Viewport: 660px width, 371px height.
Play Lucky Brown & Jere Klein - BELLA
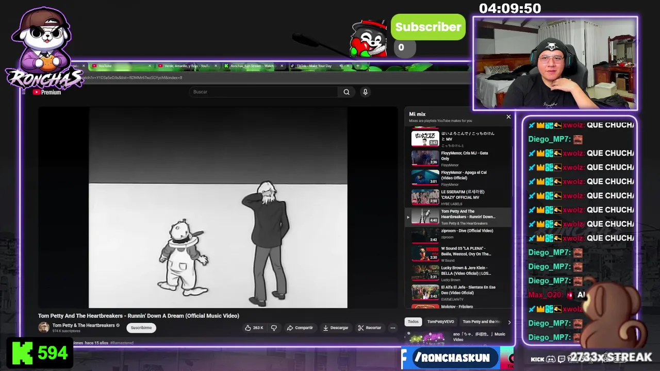point(459,273)
